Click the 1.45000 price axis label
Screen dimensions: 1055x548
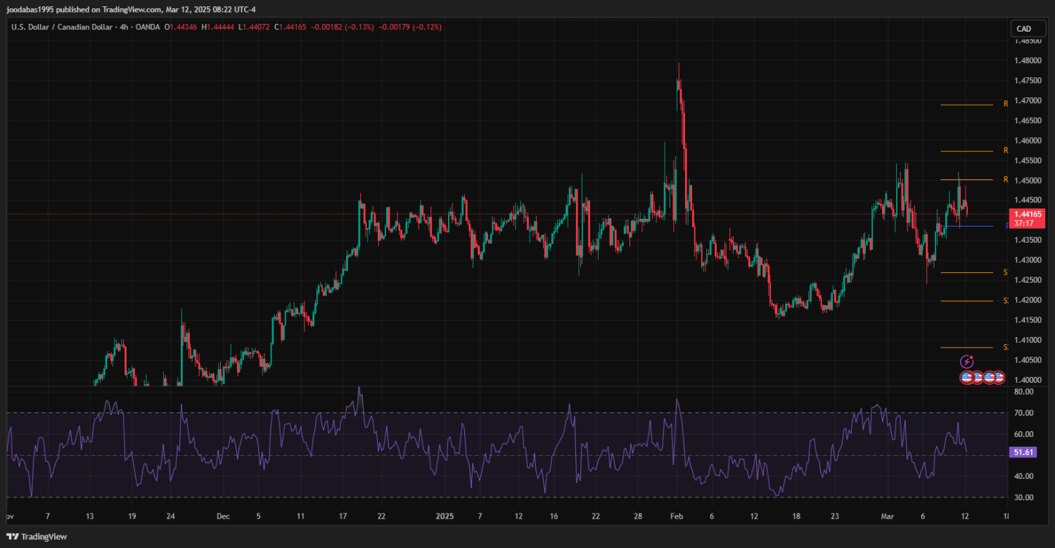point(1028,180)
